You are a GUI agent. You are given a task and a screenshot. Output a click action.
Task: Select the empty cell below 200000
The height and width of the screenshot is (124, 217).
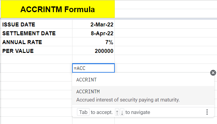point(93,59)
